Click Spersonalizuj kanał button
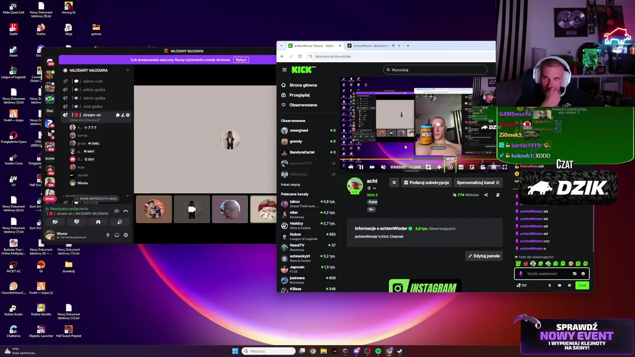 [x=478, y=182]
